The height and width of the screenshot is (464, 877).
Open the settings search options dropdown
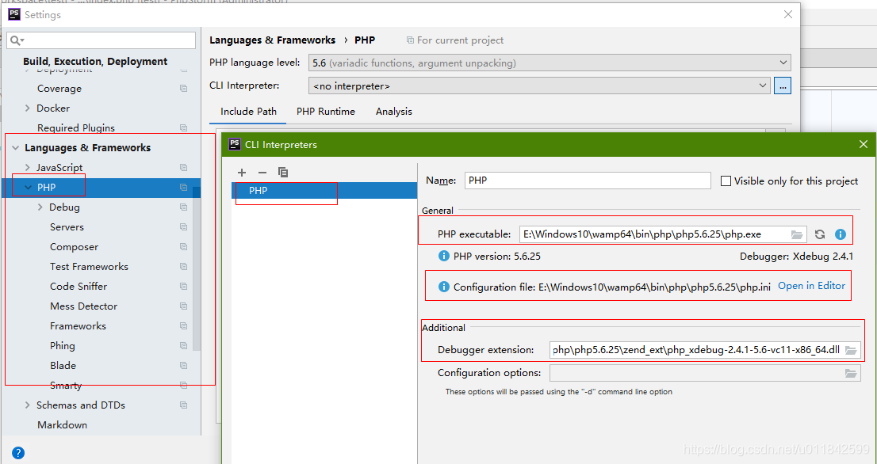pyautogui.click(x=18, y=40)
